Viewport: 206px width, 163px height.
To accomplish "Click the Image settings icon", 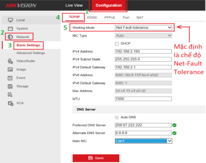I will pyautogui.click(x=10, y=69).
